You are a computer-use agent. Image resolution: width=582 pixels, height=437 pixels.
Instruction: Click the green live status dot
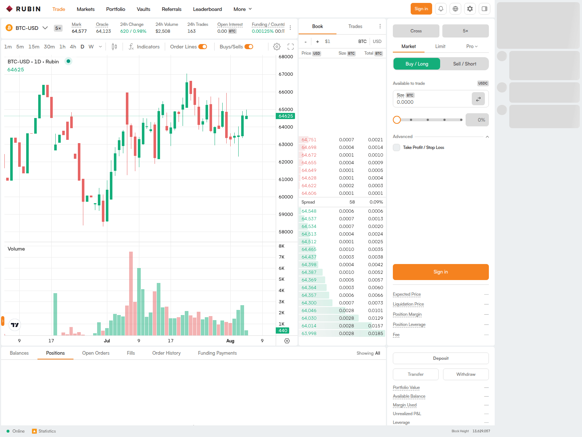point(68,61)
